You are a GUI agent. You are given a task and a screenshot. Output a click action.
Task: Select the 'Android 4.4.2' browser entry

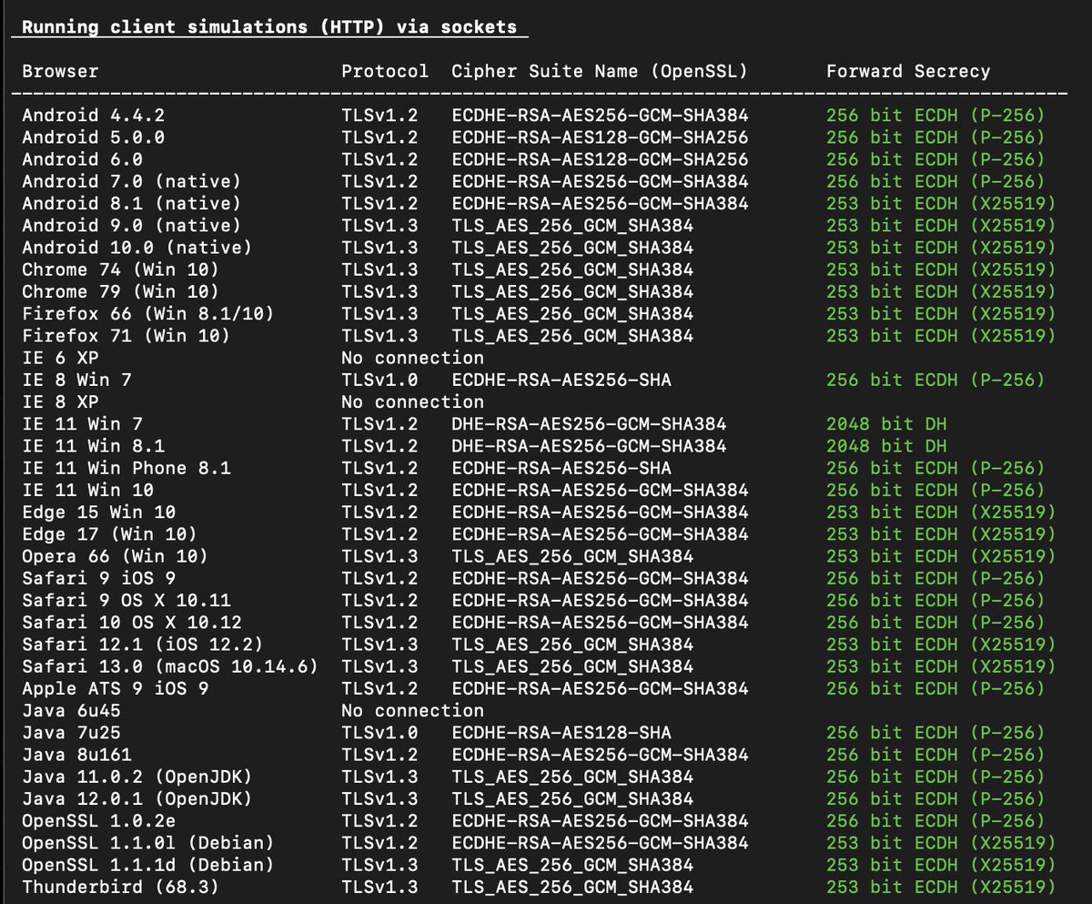click(x=94, y=116)
